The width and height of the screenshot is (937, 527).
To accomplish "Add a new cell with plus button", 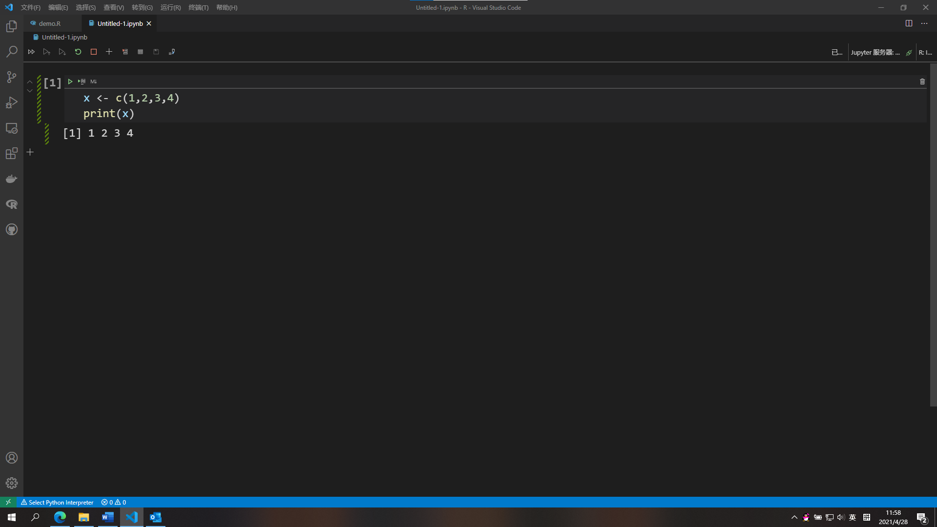I will tap(109, 52).
